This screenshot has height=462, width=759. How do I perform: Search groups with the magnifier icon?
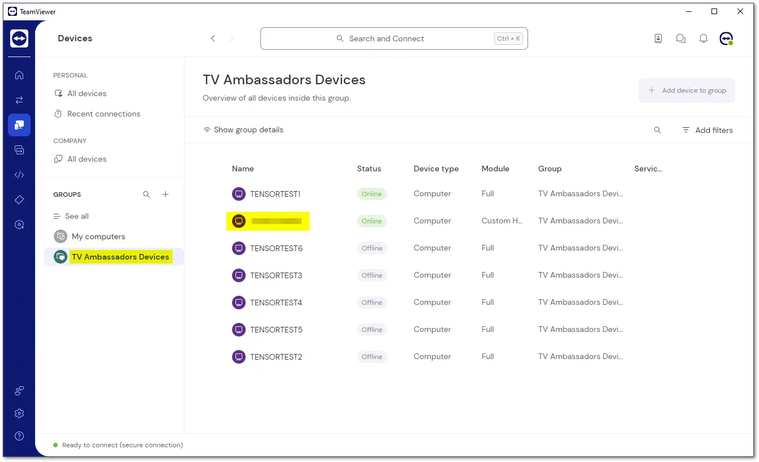point(147,195)
